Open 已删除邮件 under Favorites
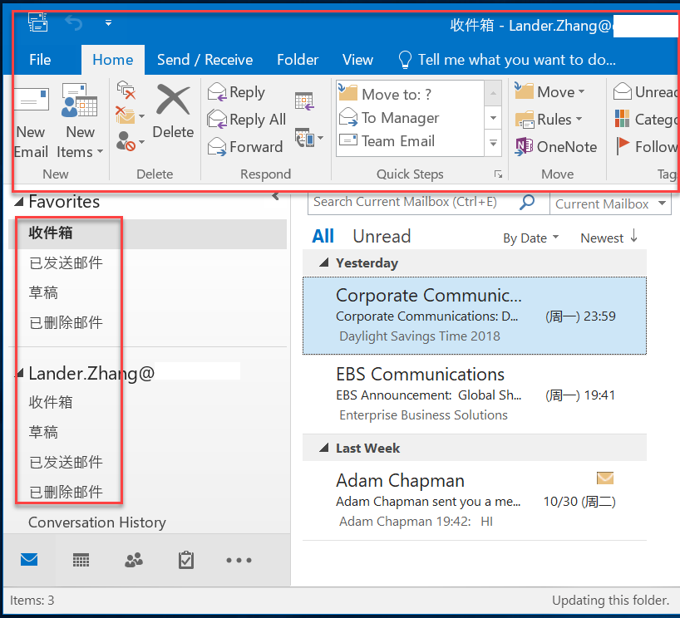The image size is (680, 618). (x=147, y=323)
